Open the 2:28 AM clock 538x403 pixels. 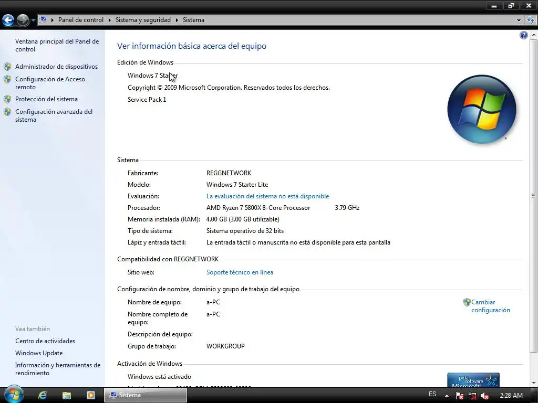(x=511, y=396)
